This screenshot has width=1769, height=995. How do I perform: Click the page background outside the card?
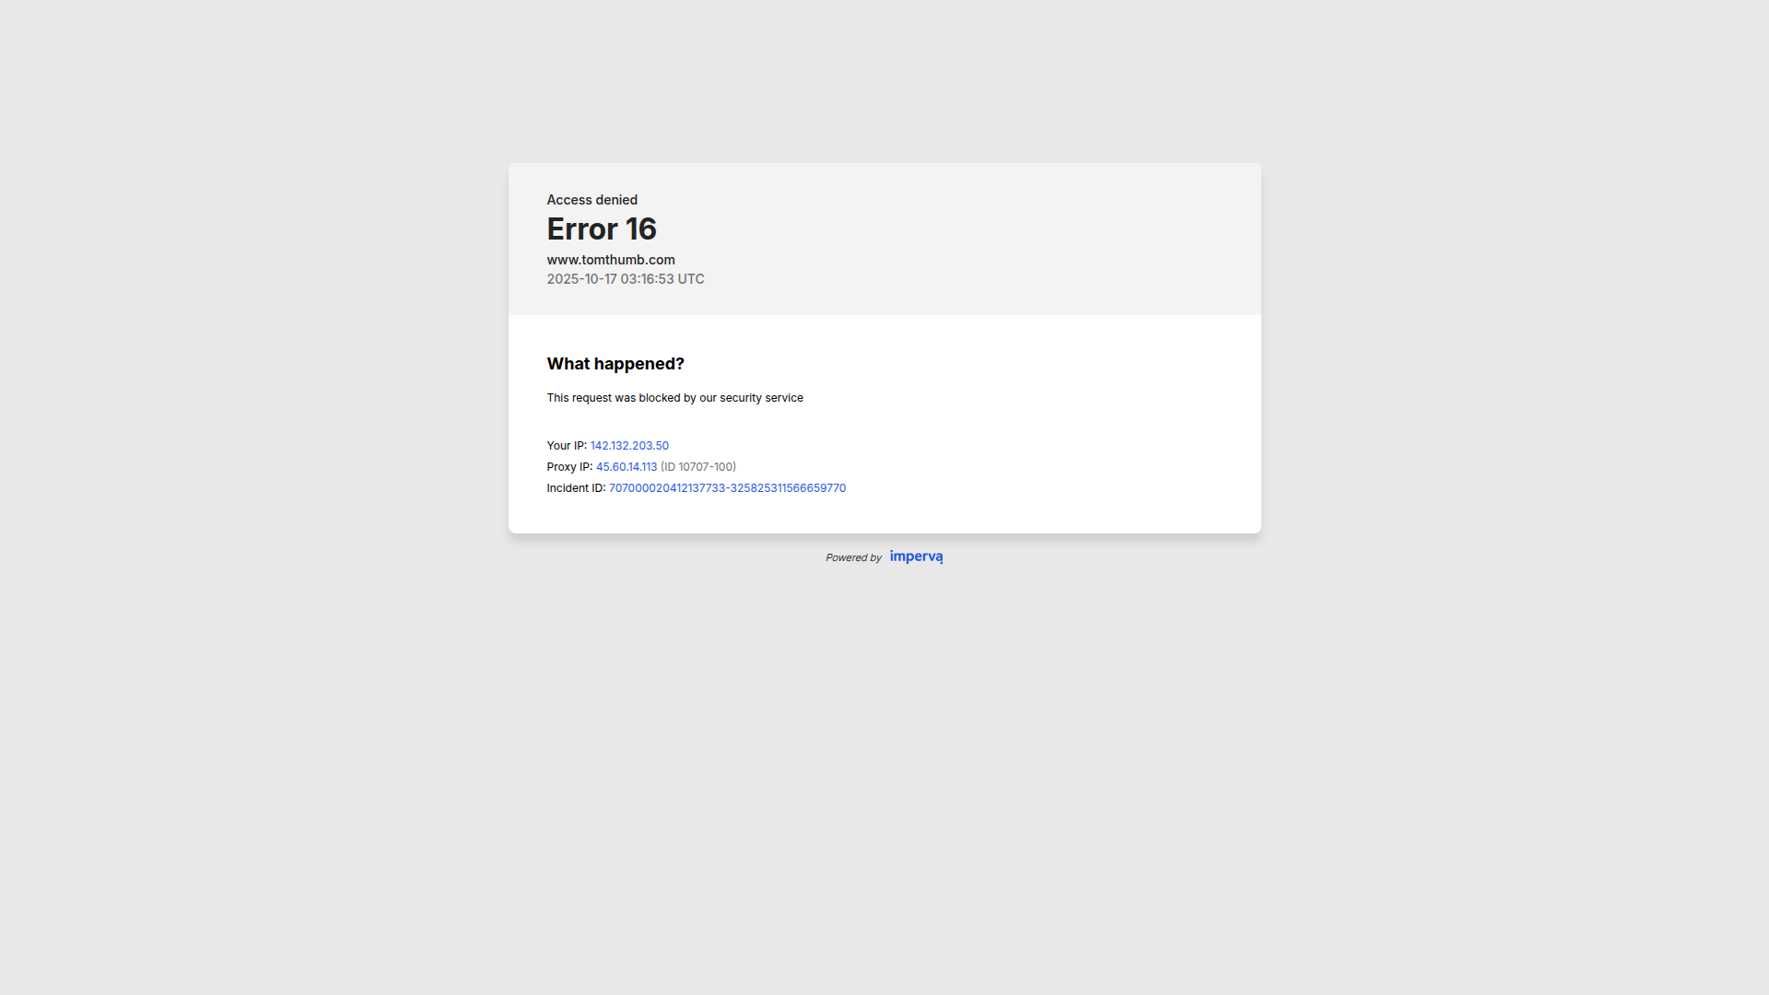pos(276,737)
